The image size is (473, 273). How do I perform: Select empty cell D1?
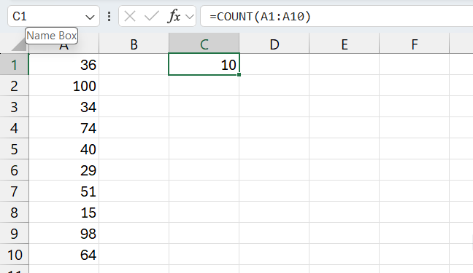[274, 64]
